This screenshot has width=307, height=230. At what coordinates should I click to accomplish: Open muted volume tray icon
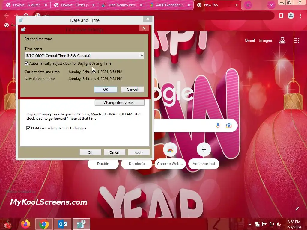(x=279, y=224)
